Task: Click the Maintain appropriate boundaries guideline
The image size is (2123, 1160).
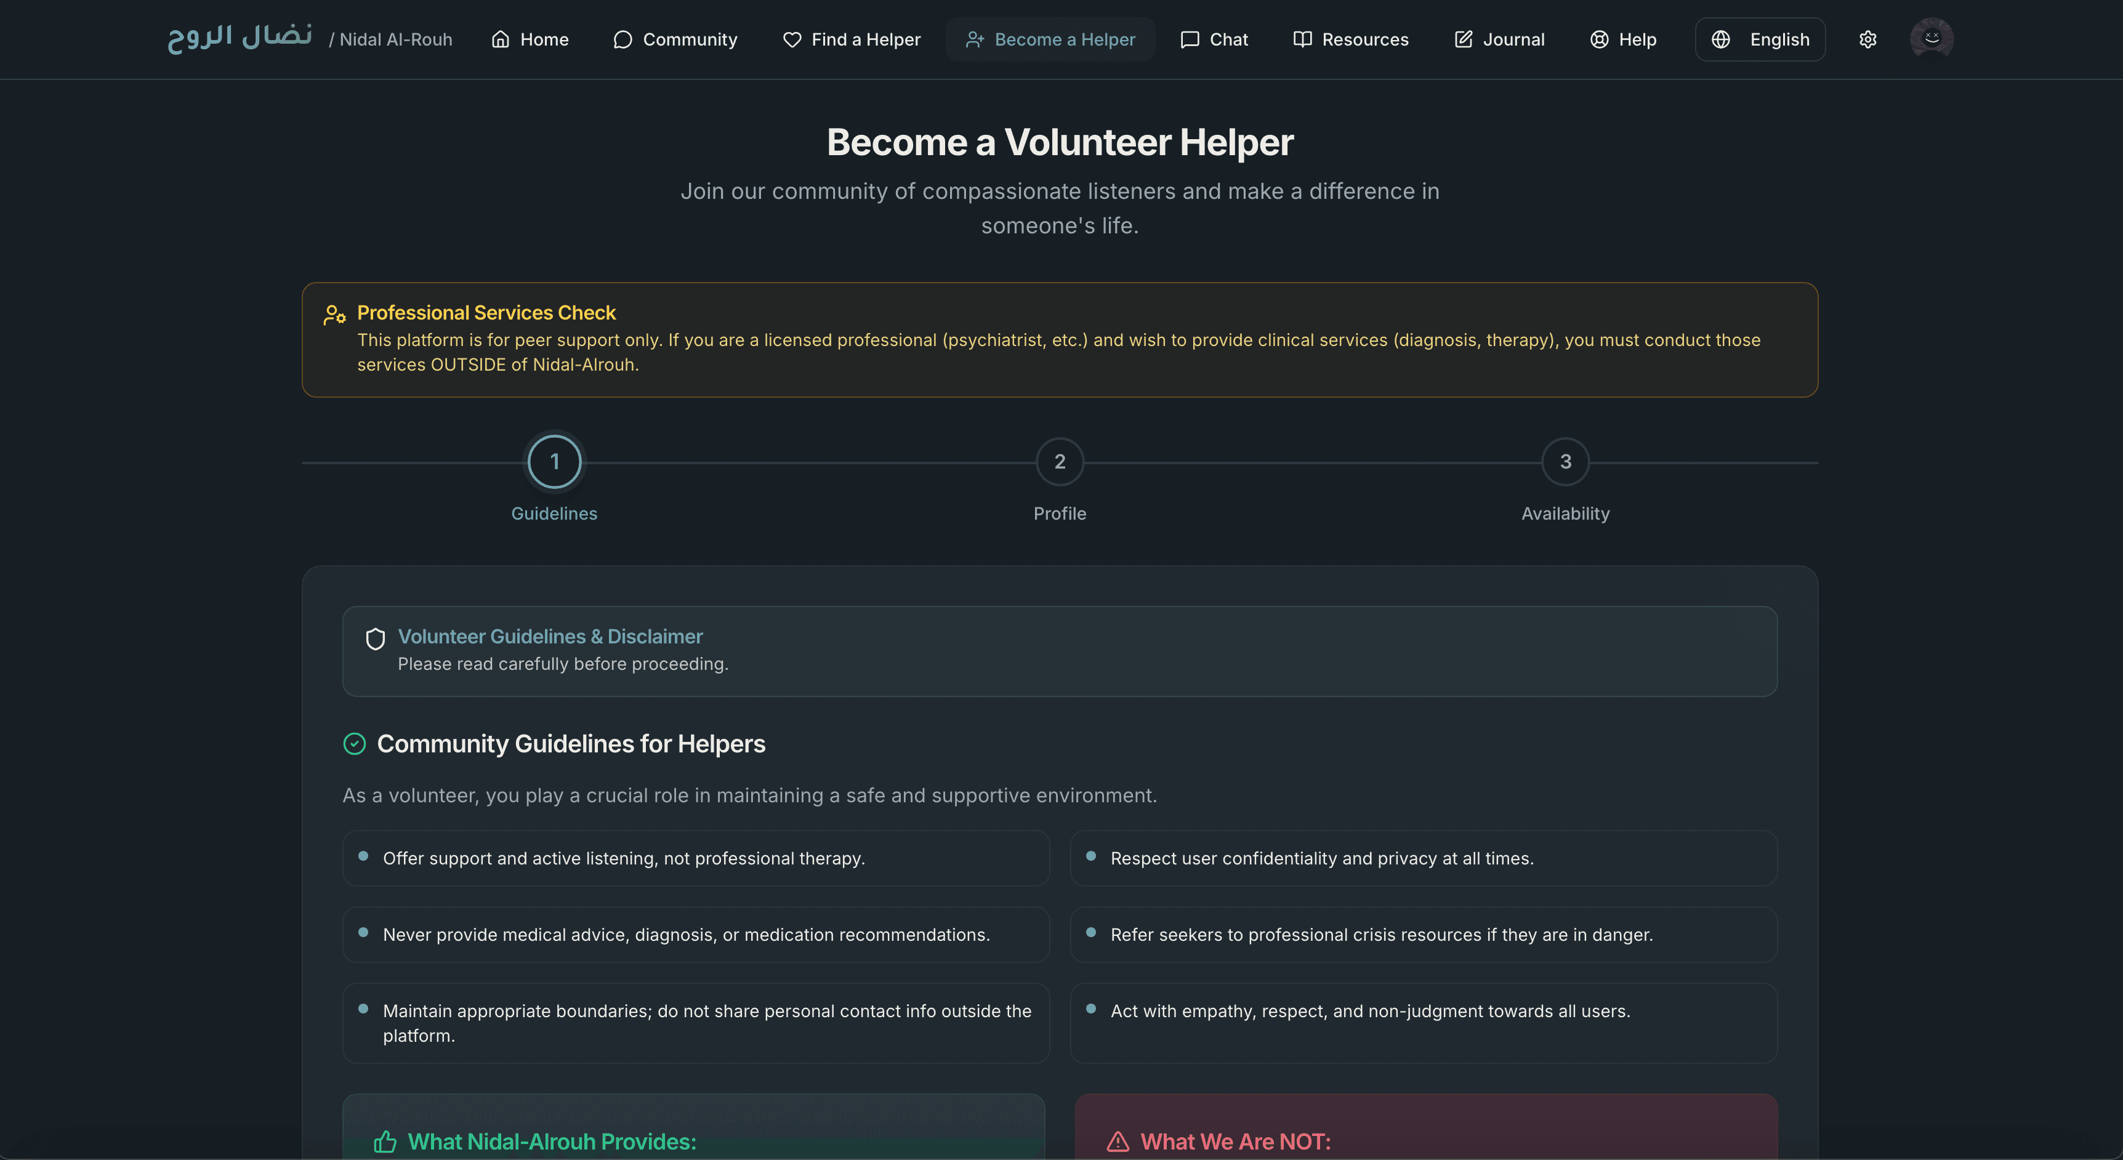Action: 696,1023
